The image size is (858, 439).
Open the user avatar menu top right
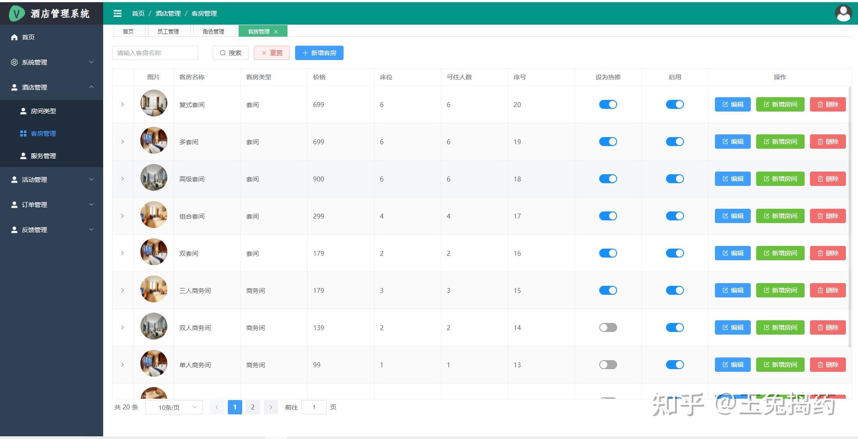tap(843, 13)
